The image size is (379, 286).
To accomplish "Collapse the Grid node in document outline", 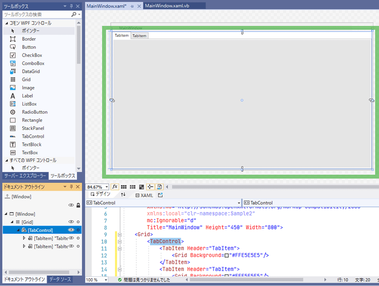I will [x=12, y=222].
